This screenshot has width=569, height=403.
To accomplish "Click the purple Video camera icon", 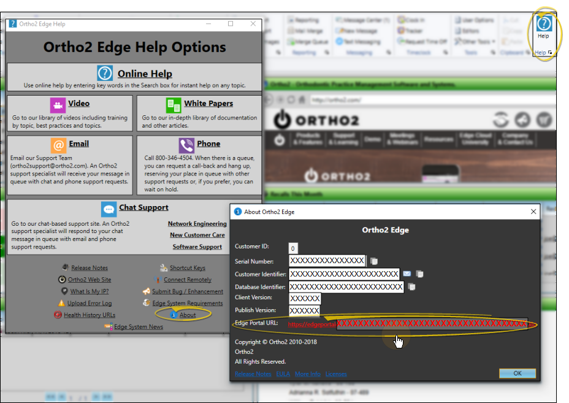I will tap(58, 106).
